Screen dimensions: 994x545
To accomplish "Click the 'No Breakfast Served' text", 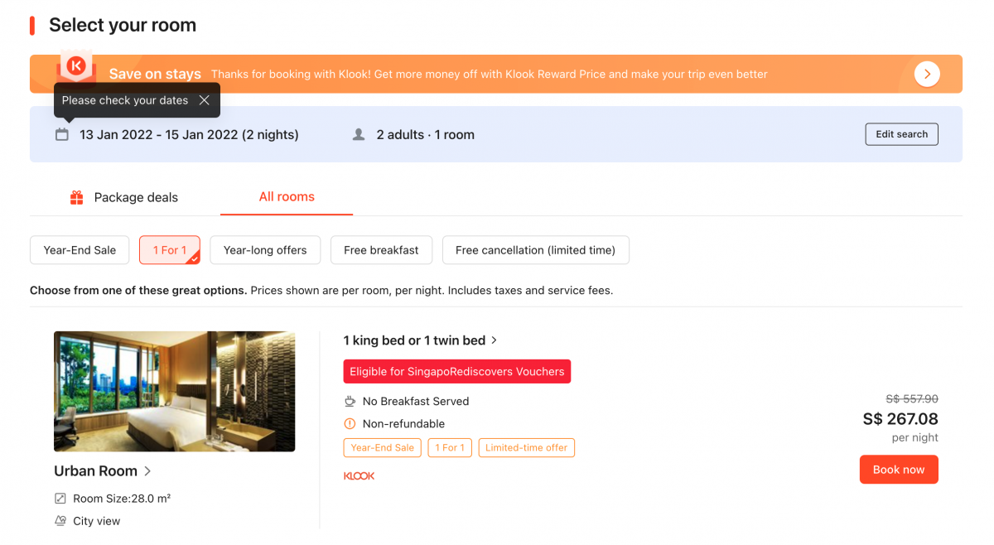I will click(x=416, y=401).
